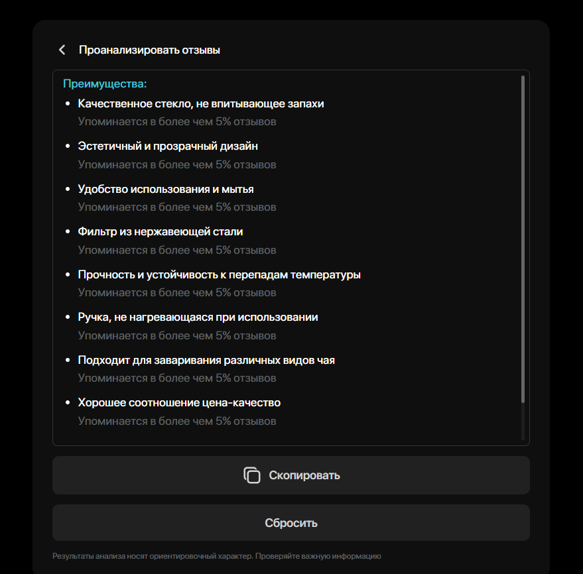Click the back arrow icon
Image resolution: width=583 pixels, height=574 pixels.
click(62, 50)
